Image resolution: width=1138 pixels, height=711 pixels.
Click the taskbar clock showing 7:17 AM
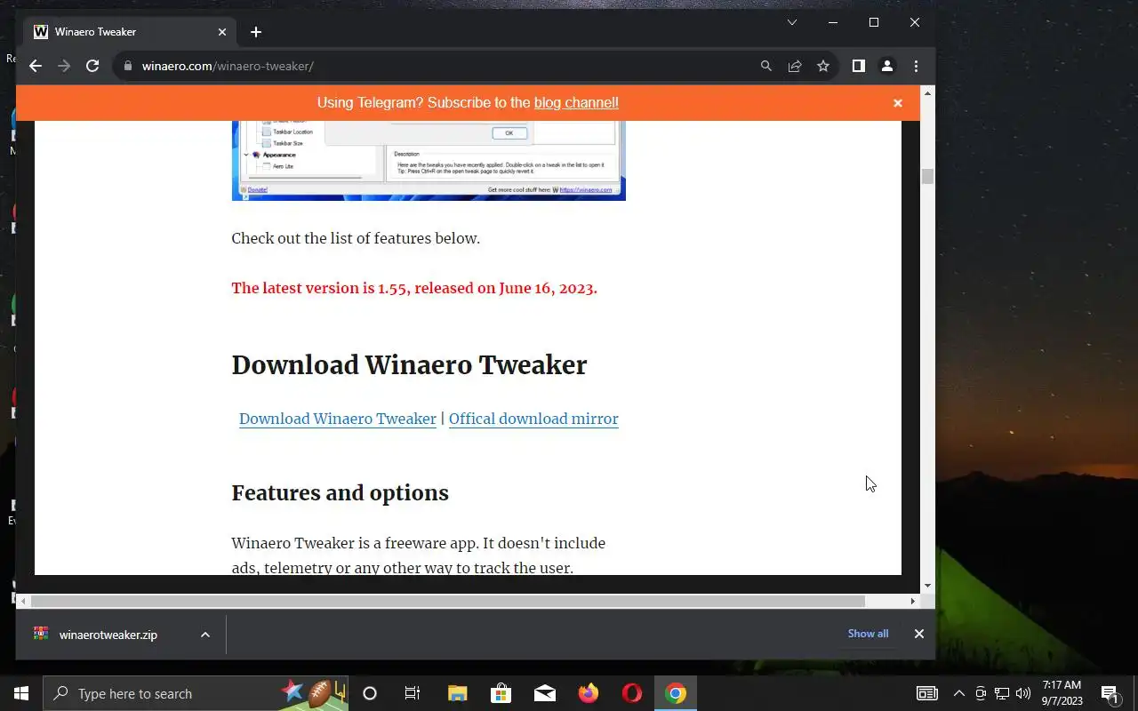click(x=1062, y=693)
